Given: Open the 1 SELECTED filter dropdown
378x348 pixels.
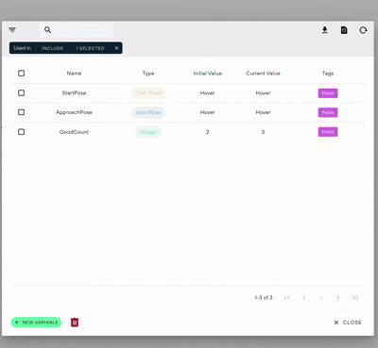Looking at the screenshot, I should pyautogui.click(x=90, y=48).
